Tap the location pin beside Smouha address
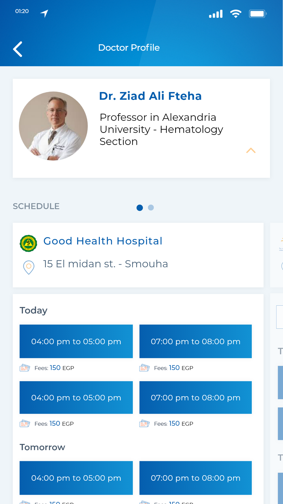The image size is (283, 504). [x=29, y=267]
